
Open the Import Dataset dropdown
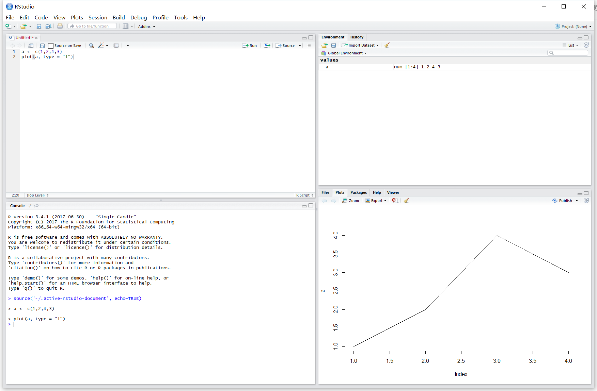tap(360, 45)
